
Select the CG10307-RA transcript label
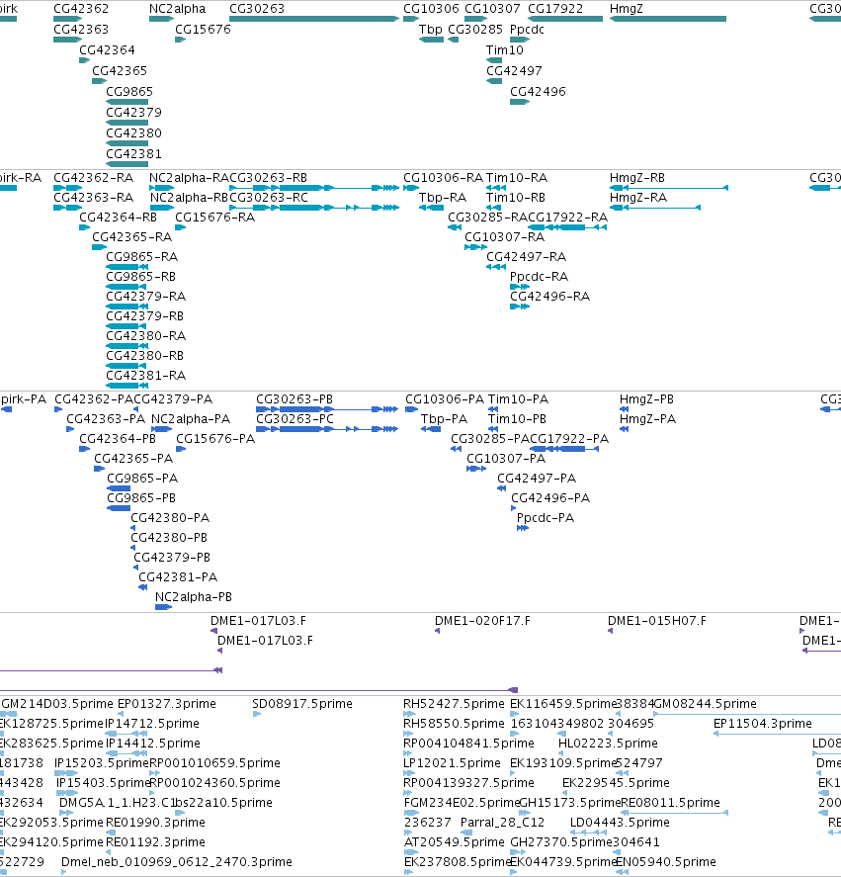(x=504, y=237)
